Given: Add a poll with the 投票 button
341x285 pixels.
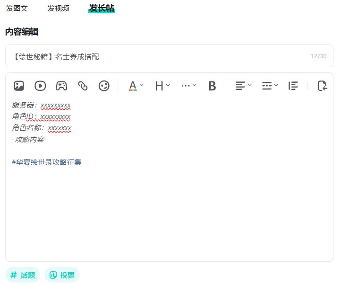Looking at the screenshot, I should (x=62, y=275).
